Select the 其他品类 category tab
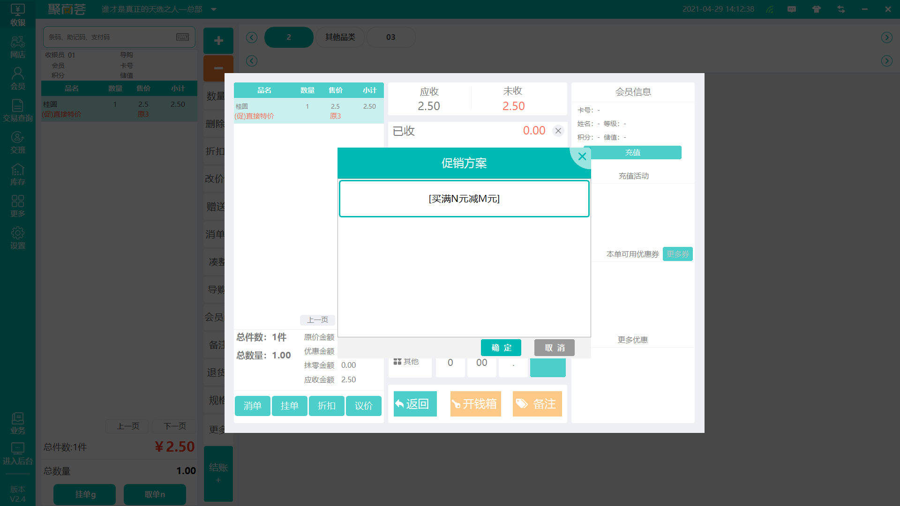 pos(340,37)
